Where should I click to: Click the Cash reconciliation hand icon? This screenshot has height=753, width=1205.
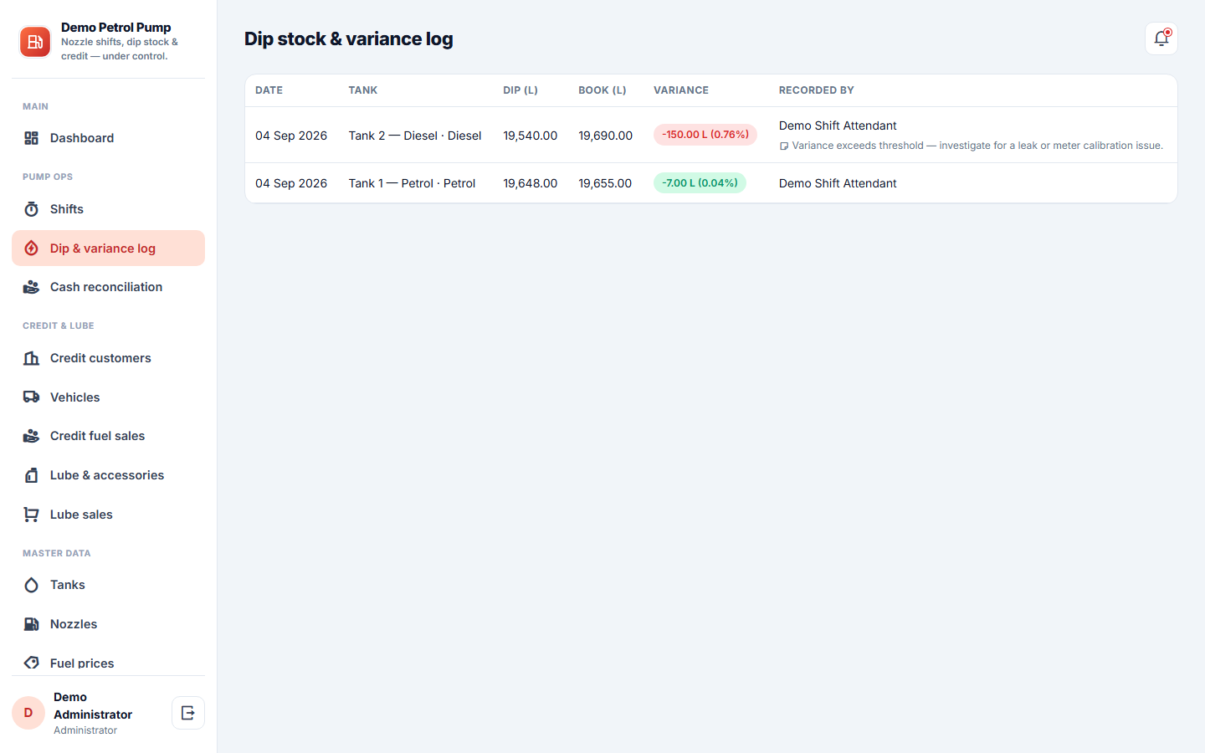pos(31,287)
